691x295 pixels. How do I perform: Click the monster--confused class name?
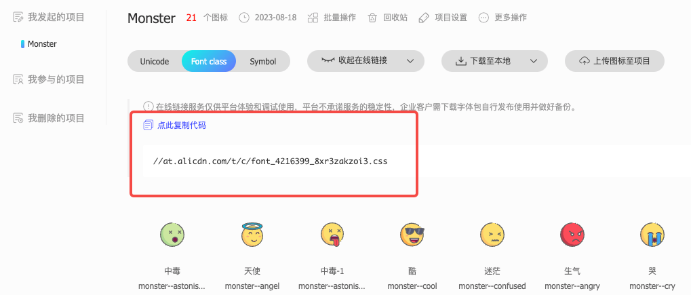pyautogui.click(x=492, y=286)
